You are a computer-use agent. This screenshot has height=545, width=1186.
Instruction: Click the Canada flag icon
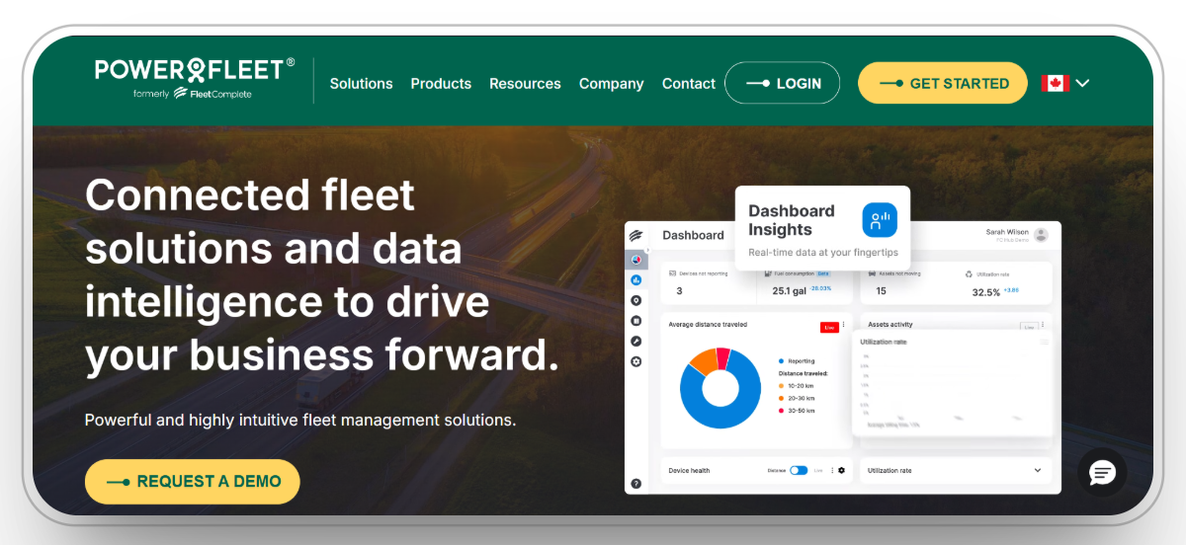pyautogui.click(x=1055, y=83)
